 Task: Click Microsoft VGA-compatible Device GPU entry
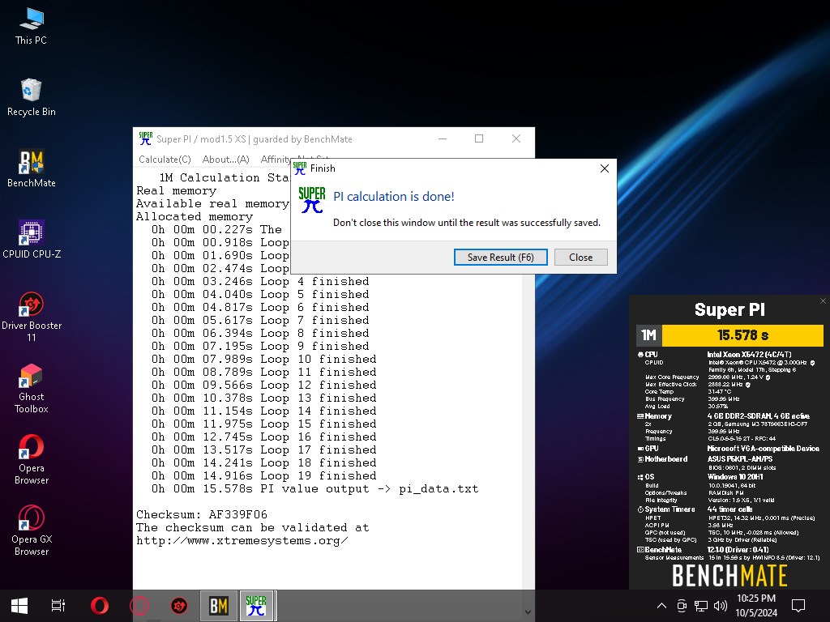[x=763, y=449]
